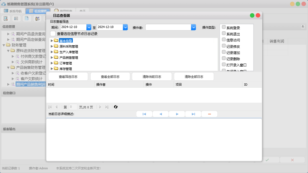Screen dimensions: 308x173
Task: Open the start date dropdown
Action: click(89, 27)
